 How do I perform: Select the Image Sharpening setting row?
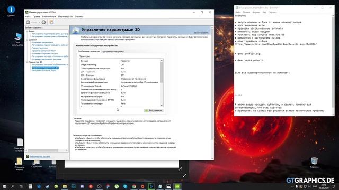point(120,64)
